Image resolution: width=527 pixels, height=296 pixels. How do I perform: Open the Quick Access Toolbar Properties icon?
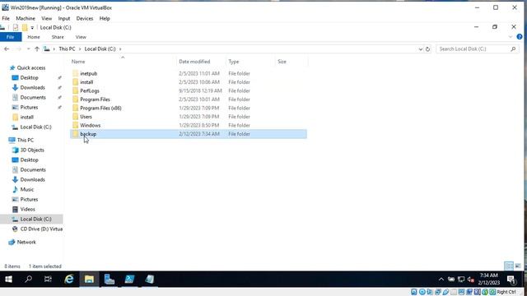[16, 27]
